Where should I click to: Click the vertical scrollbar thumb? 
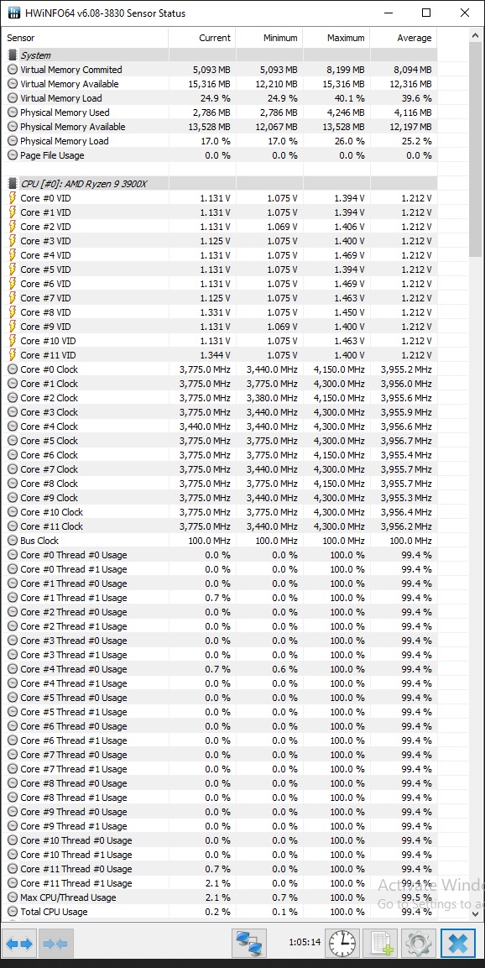(x=476, y=148)
